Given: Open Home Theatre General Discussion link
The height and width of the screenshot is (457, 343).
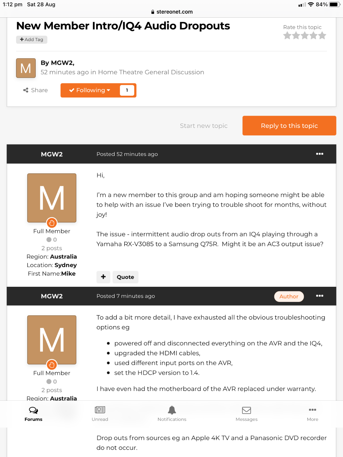Looking at the screenshot, I should [151, 72].
